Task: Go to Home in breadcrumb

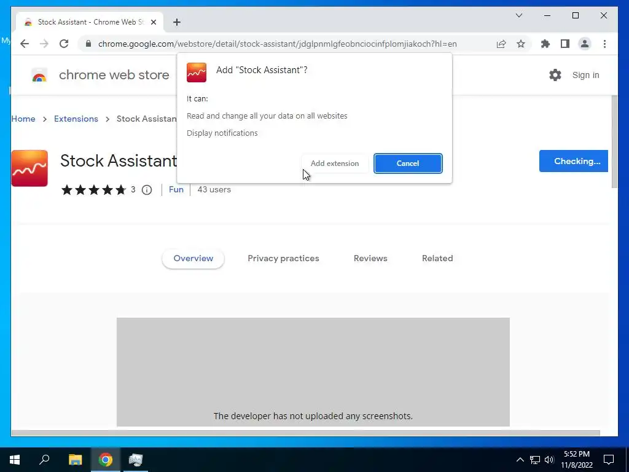Action: click(23, 119)
